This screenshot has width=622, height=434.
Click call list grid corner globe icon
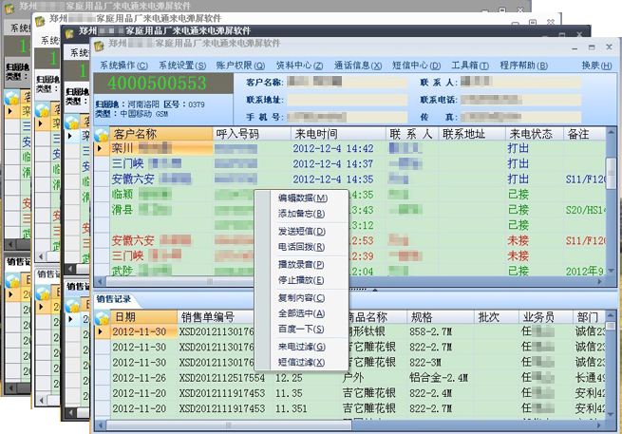pos(102,134)
